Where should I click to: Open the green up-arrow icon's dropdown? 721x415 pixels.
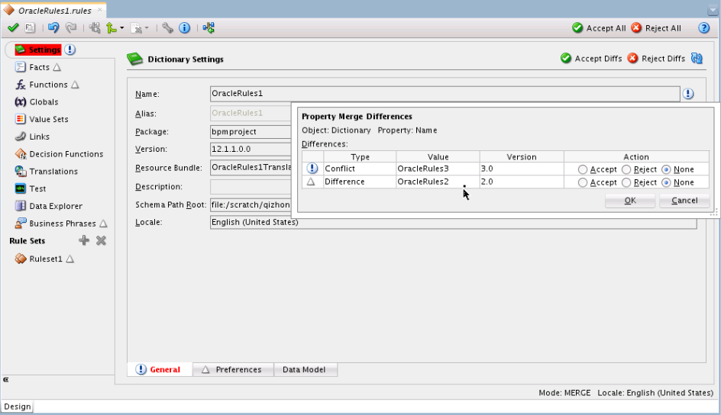[x=122, y=28]
